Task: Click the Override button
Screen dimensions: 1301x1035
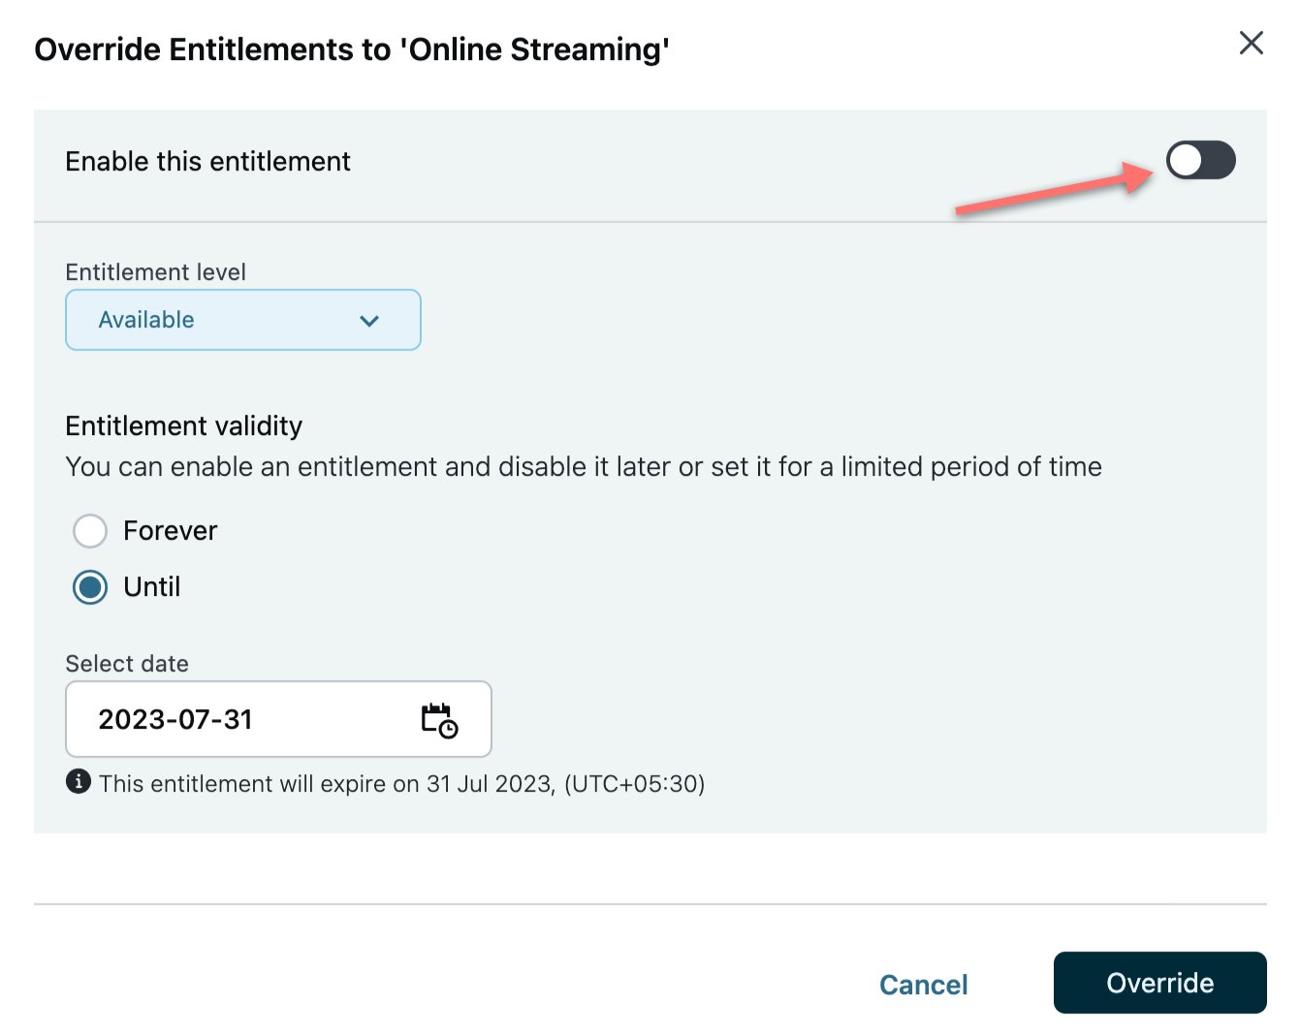Action: point(1159,983)
